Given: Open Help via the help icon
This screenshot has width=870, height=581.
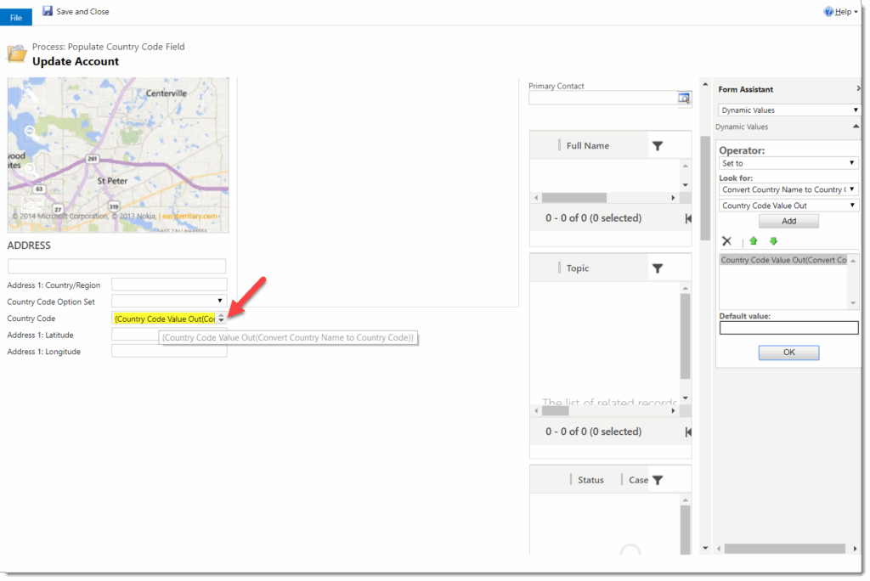Looking at the screenshot, I should (x=825, y=11).
